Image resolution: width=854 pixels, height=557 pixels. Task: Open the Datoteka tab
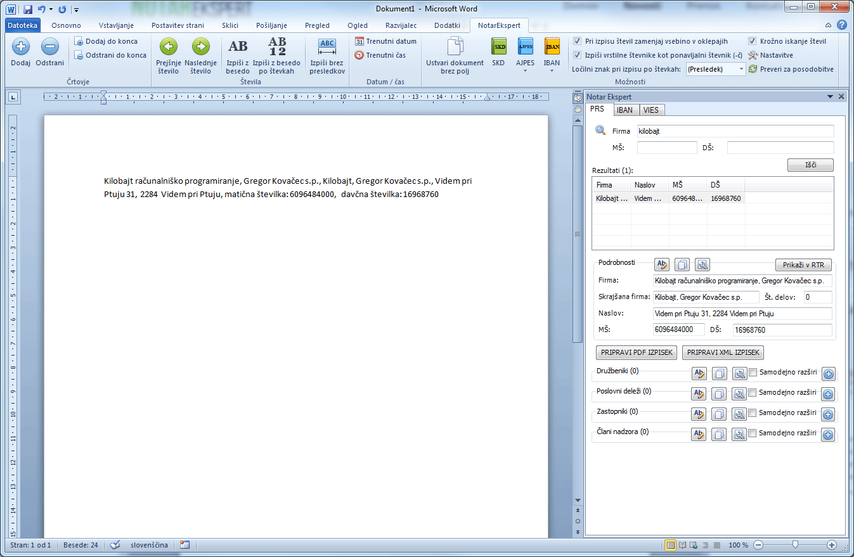pos(23,25)
